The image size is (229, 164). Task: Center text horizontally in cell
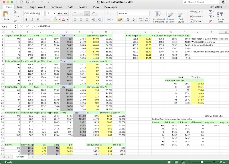pos(81,19)
